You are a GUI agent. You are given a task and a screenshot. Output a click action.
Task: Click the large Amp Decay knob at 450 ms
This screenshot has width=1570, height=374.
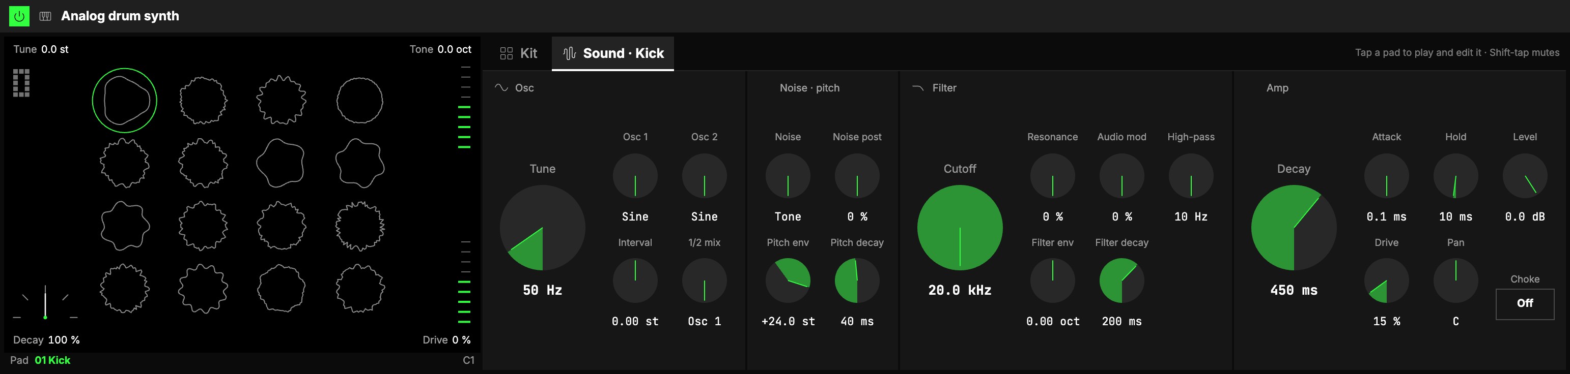[1294, 228]
